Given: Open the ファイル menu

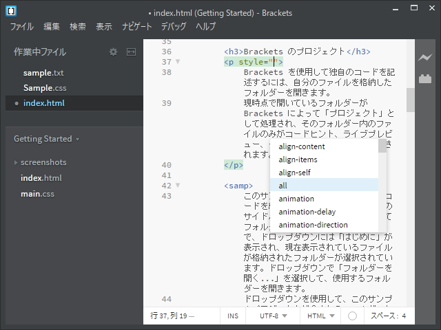Looking at the screenshot, I should (x=22, y=26).
